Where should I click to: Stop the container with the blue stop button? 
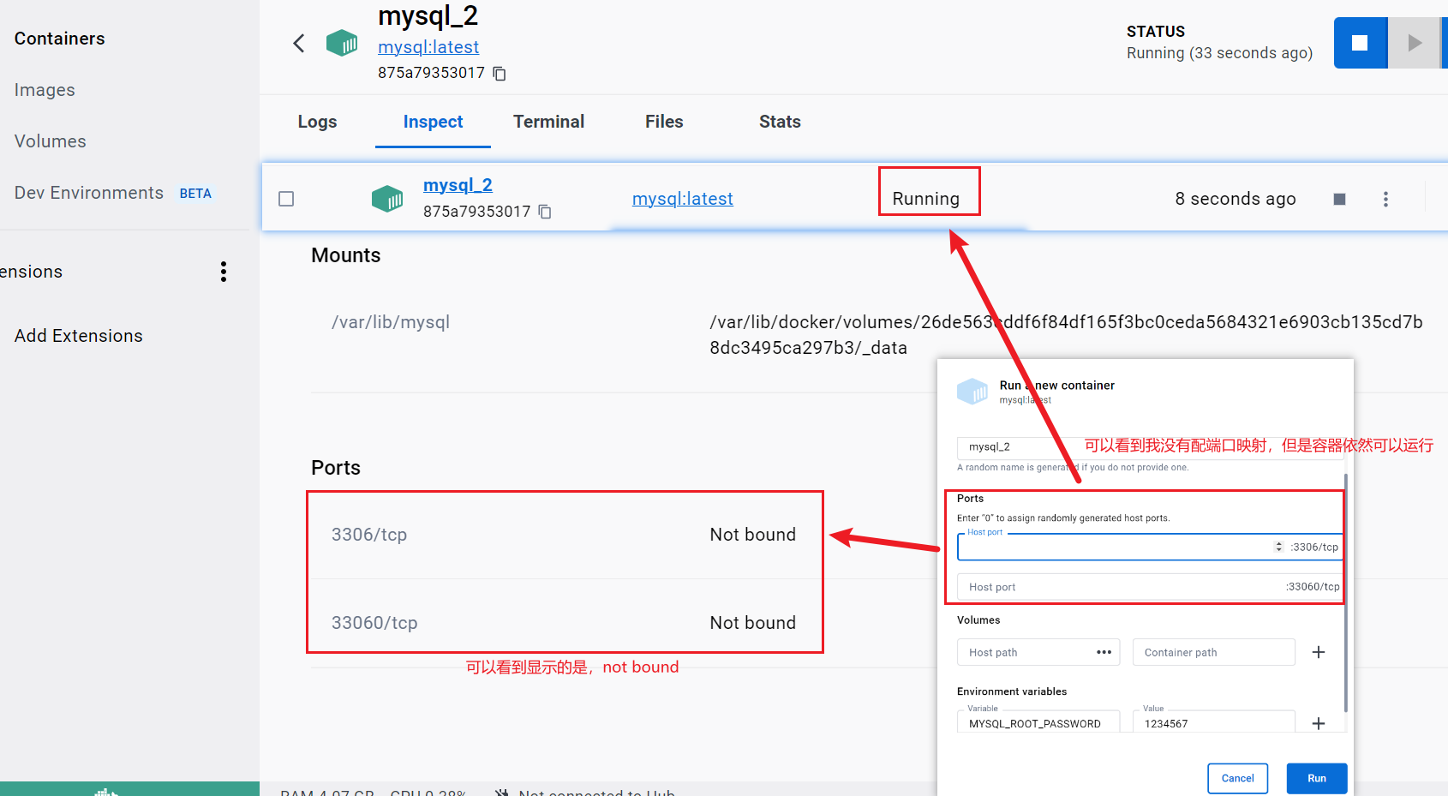click(1360, 43)
